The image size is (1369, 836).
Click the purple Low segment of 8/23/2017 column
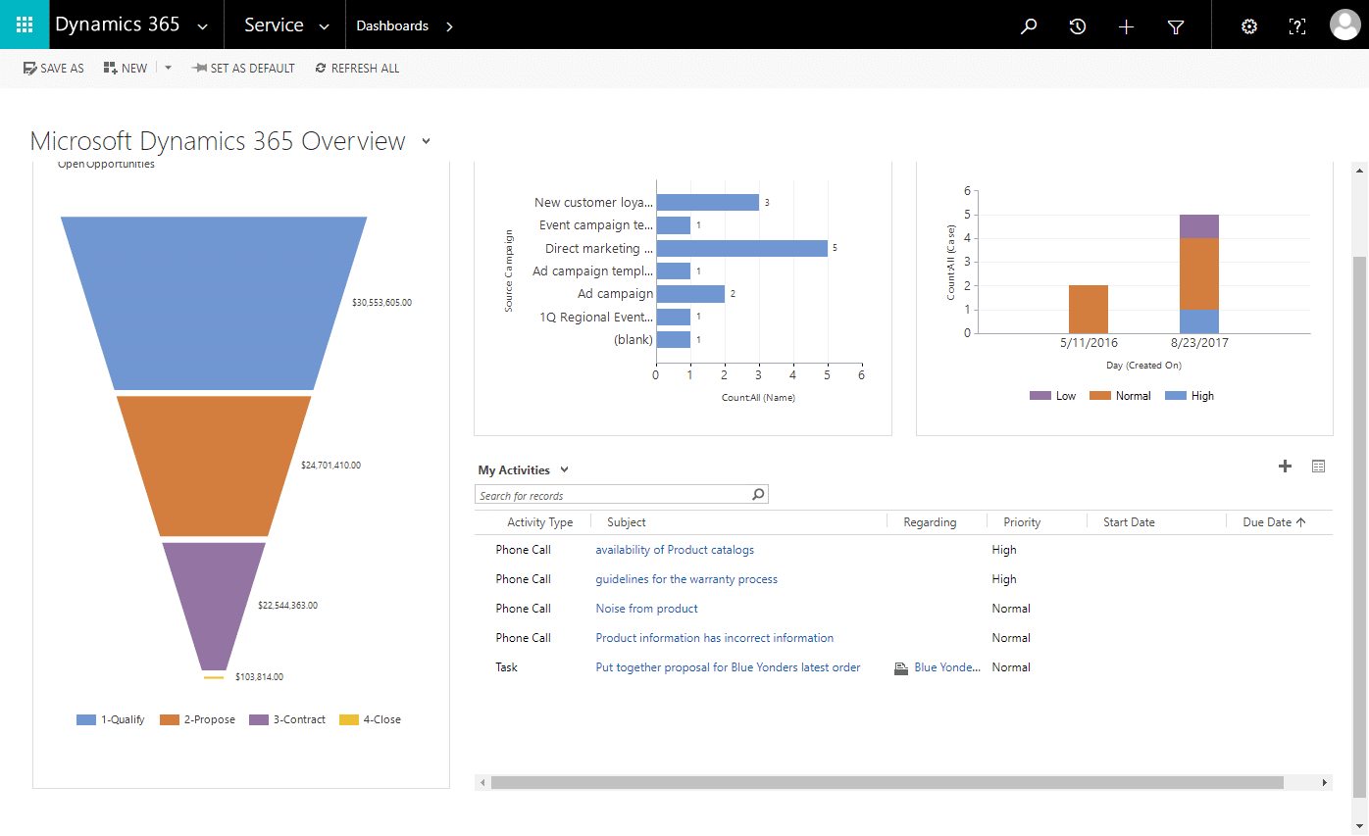[1199, 226]
